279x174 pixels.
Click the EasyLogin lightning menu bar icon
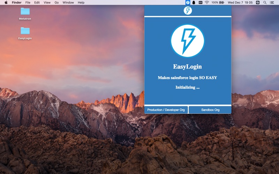[x=188, y=2]
